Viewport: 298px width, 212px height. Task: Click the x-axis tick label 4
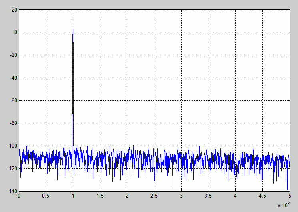click(235, 196)
